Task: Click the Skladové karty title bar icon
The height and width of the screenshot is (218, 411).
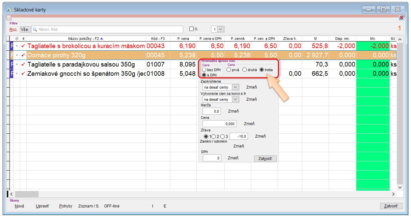Action: coord(9,10)
